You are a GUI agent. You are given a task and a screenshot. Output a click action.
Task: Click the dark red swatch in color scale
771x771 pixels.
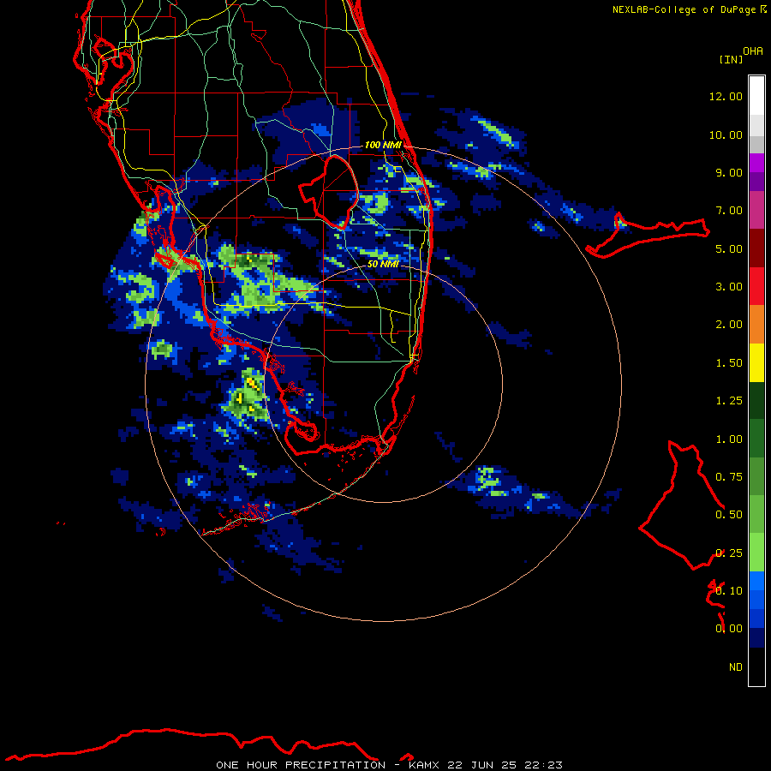pos(756,248)
